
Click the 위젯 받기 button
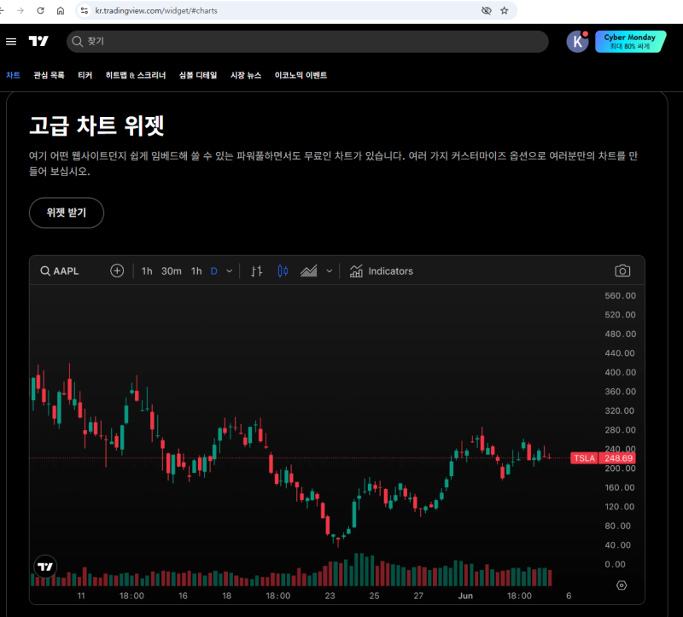click(x=67, y=212)
